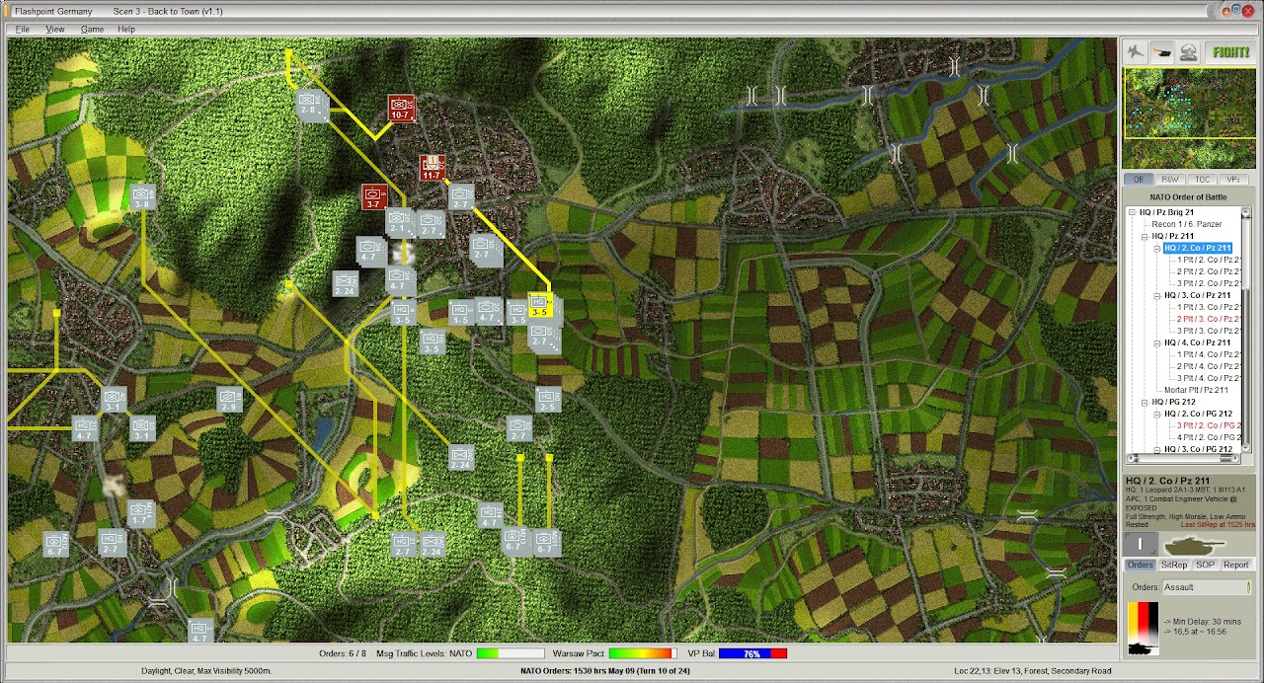Click the German flag tank emblem
Viewport: 1264px width, 683px height.
(1142, 629)
